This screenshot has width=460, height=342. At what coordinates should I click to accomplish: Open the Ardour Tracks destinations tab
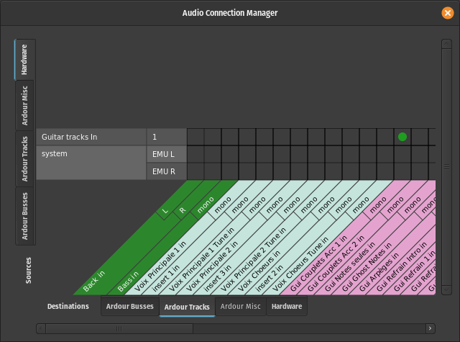(x=187, y=307)
